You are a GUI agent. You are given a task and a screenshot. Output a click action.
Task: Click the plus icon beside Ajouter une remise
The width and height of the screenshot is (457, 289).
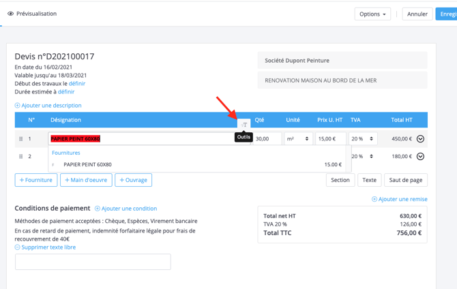pyautogui.click(x=374, y=199)
